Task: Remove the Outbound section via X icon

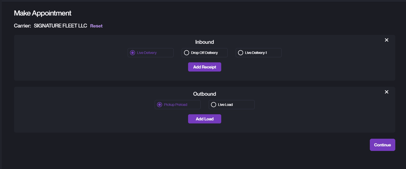Action: click(x=386, y=92)
